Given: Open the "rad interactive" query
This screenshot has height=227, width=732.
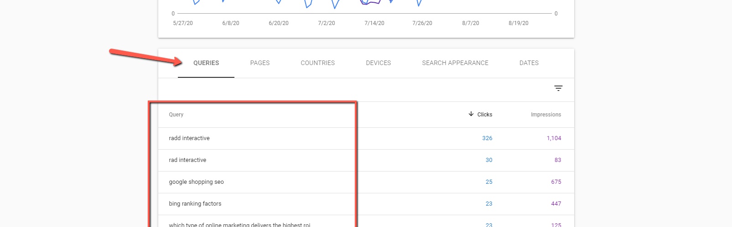Looking at the screenshot, I should click(187, 160).
